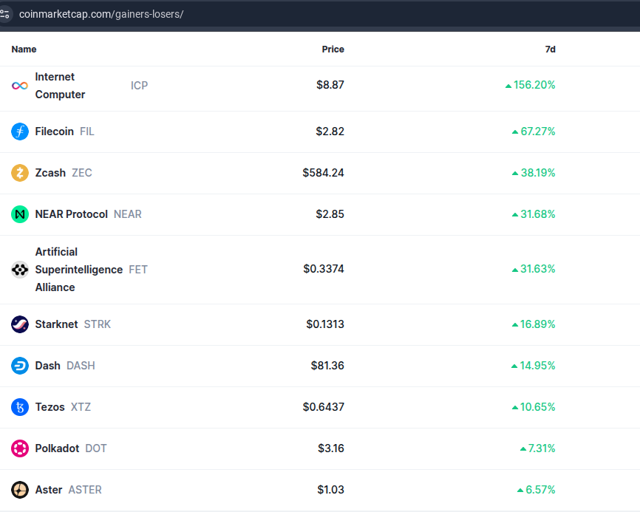Open the NEAR Protocol coin page

(72, 214)
